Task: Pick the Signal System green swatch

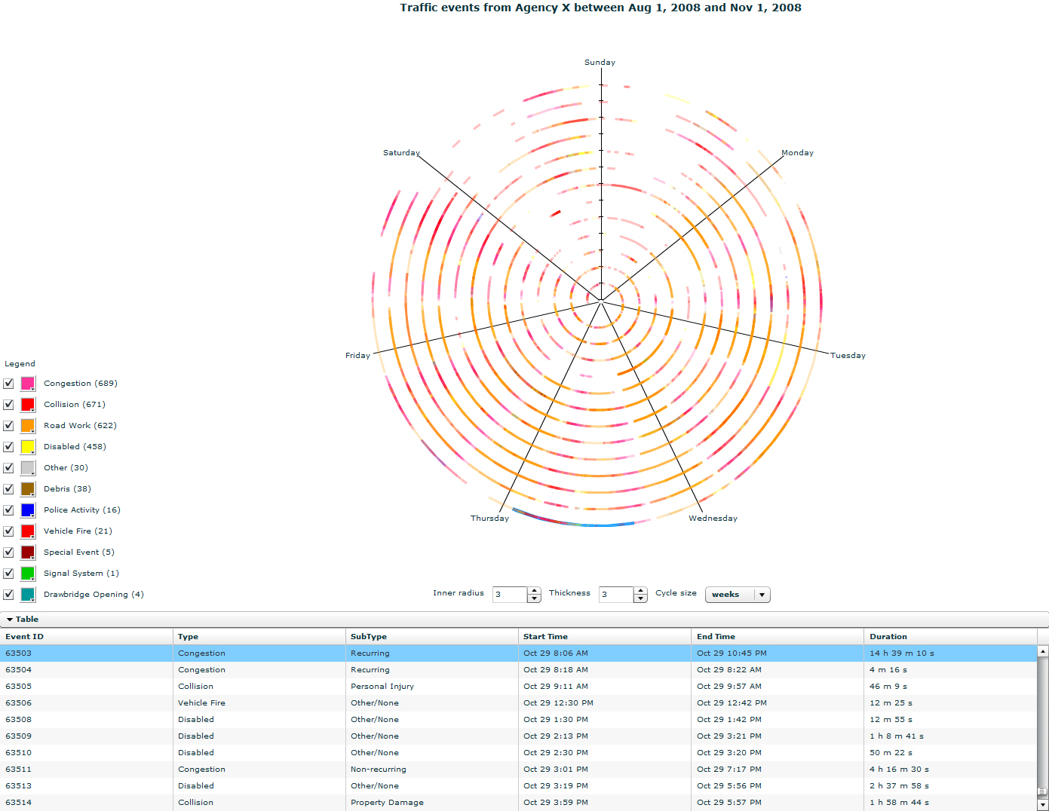Action: (28, 574)
